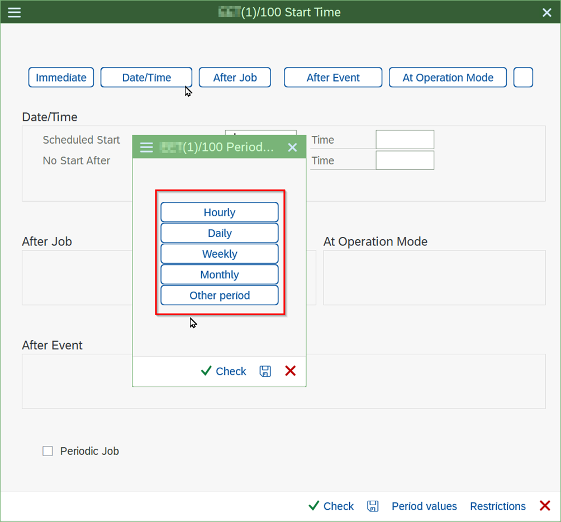The image size is (561, 522).
Task: Select the Hourly period option
Action: [220, 212]
